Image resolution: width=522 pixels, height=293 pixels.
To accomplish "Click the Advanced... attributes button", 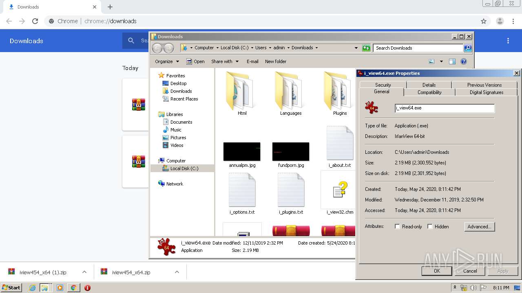I will (480, 227).
